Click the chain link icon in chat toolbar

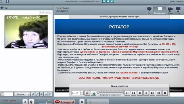(x=37, y=94)
